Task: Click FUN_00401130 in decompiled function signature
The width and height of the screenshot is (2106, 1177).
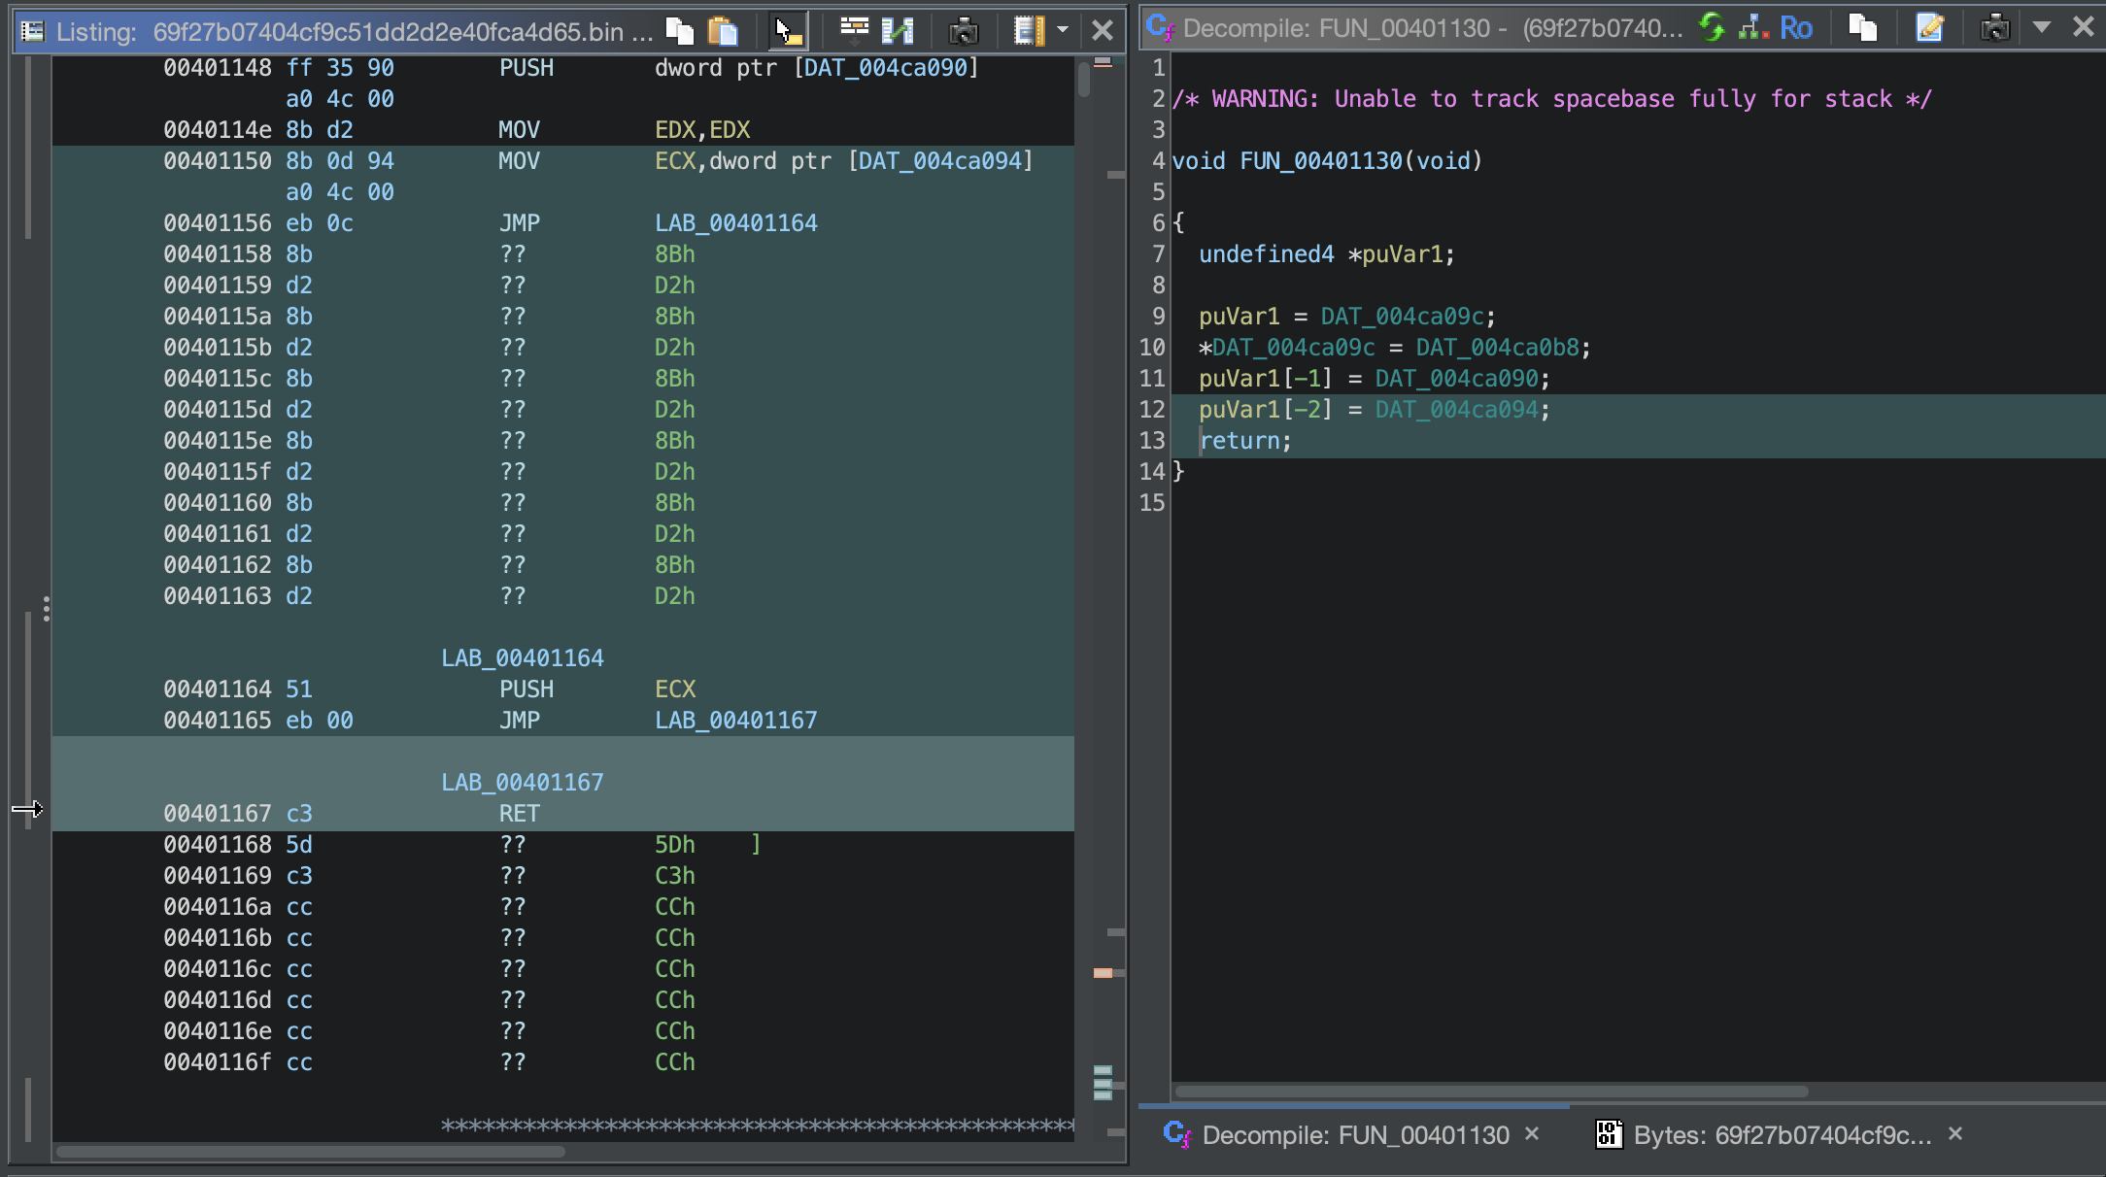Action: click(1321, 161)
